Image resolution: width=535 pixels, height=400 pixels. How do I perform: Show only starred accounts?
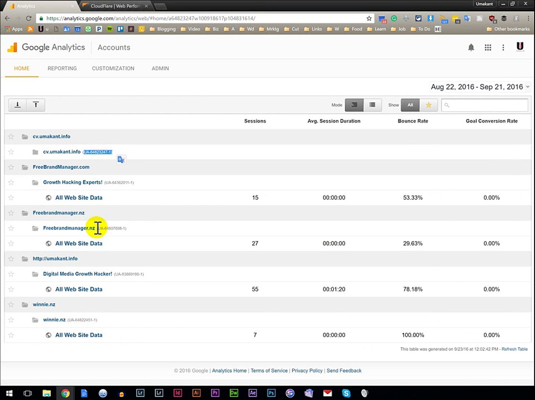point(429,105)
